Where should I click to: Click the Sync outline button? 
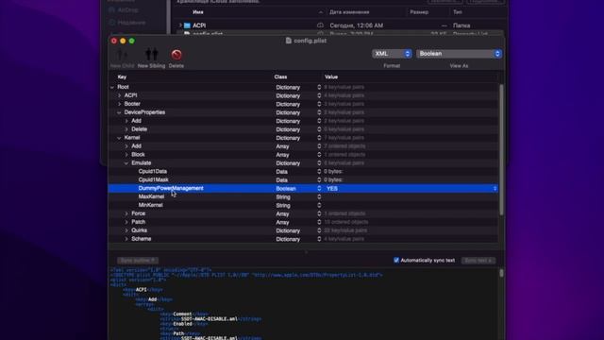point(138,261)
